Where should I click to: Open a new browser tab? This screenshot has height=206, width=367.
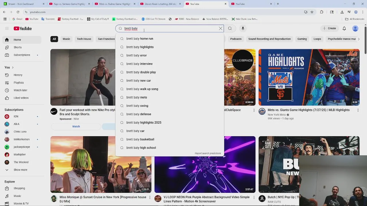coord(278,4)
